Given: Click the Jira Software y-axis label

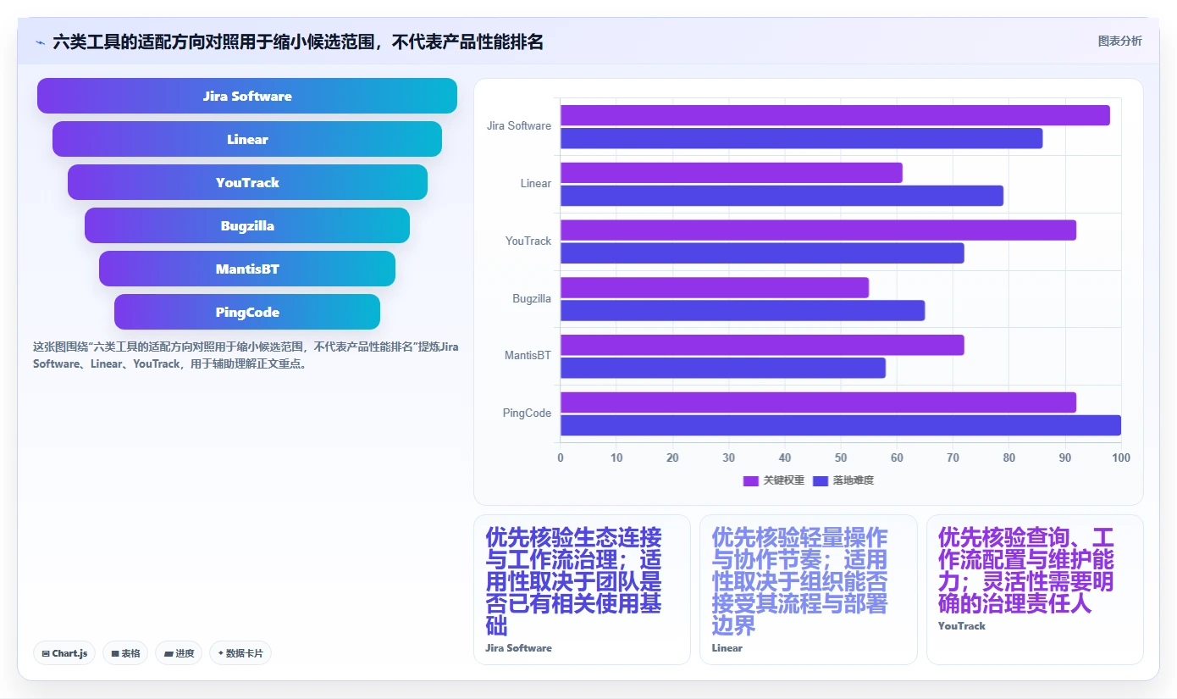Looking at the screenshot, I should point(519,125).
